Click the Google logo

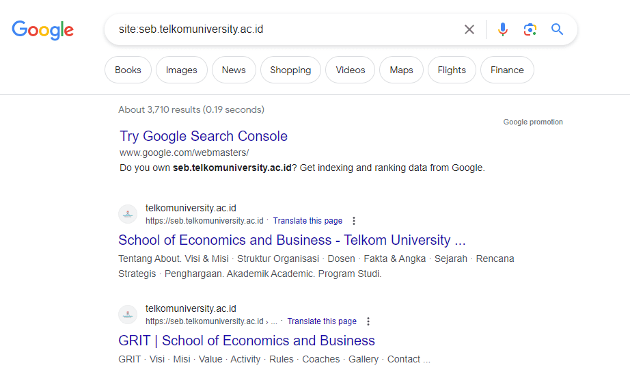tap(42, 30)
